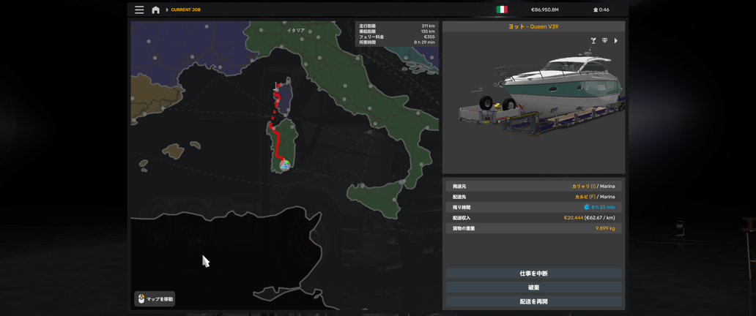Click the high-value diamond cargo icon
Image resolution: width=756 pixels, height=316 pixels.
(x=604, y=41)
